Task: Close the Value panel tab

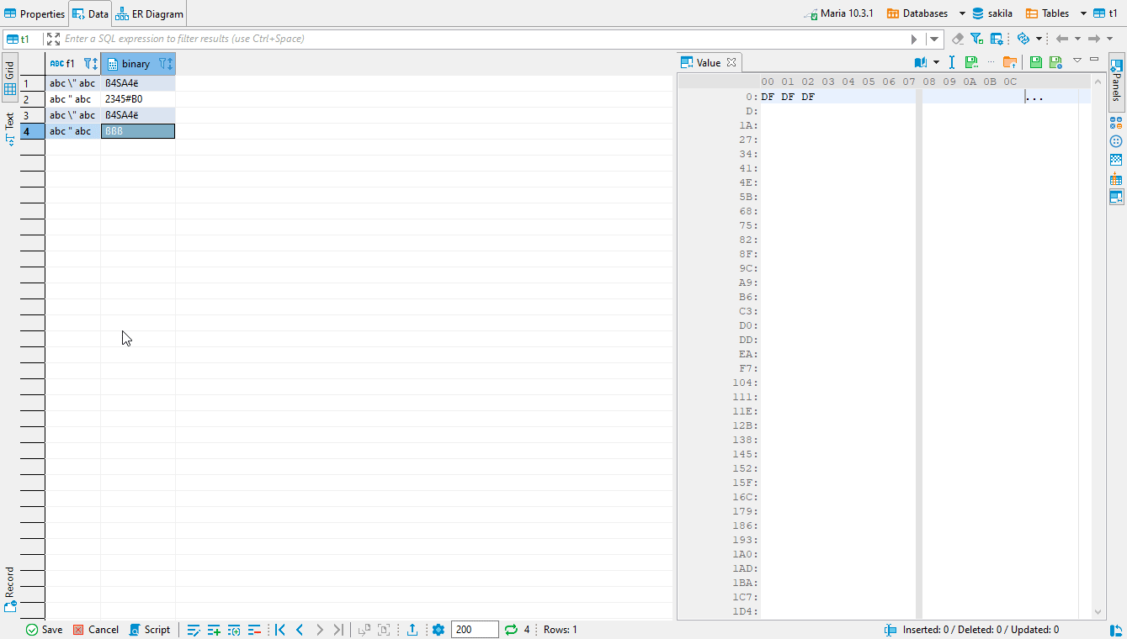Action: pos(731,62)
